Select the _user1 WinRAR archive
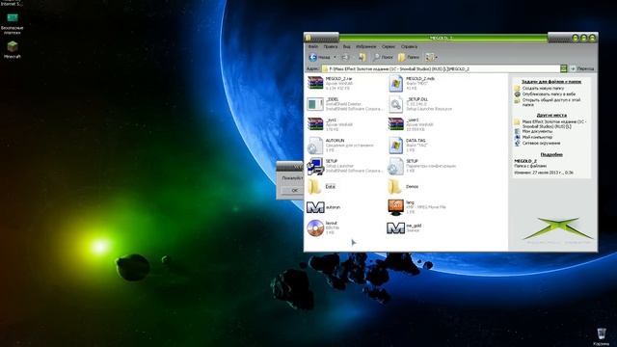The height and width of the screenshot is (347, 617). pos(411,124)
